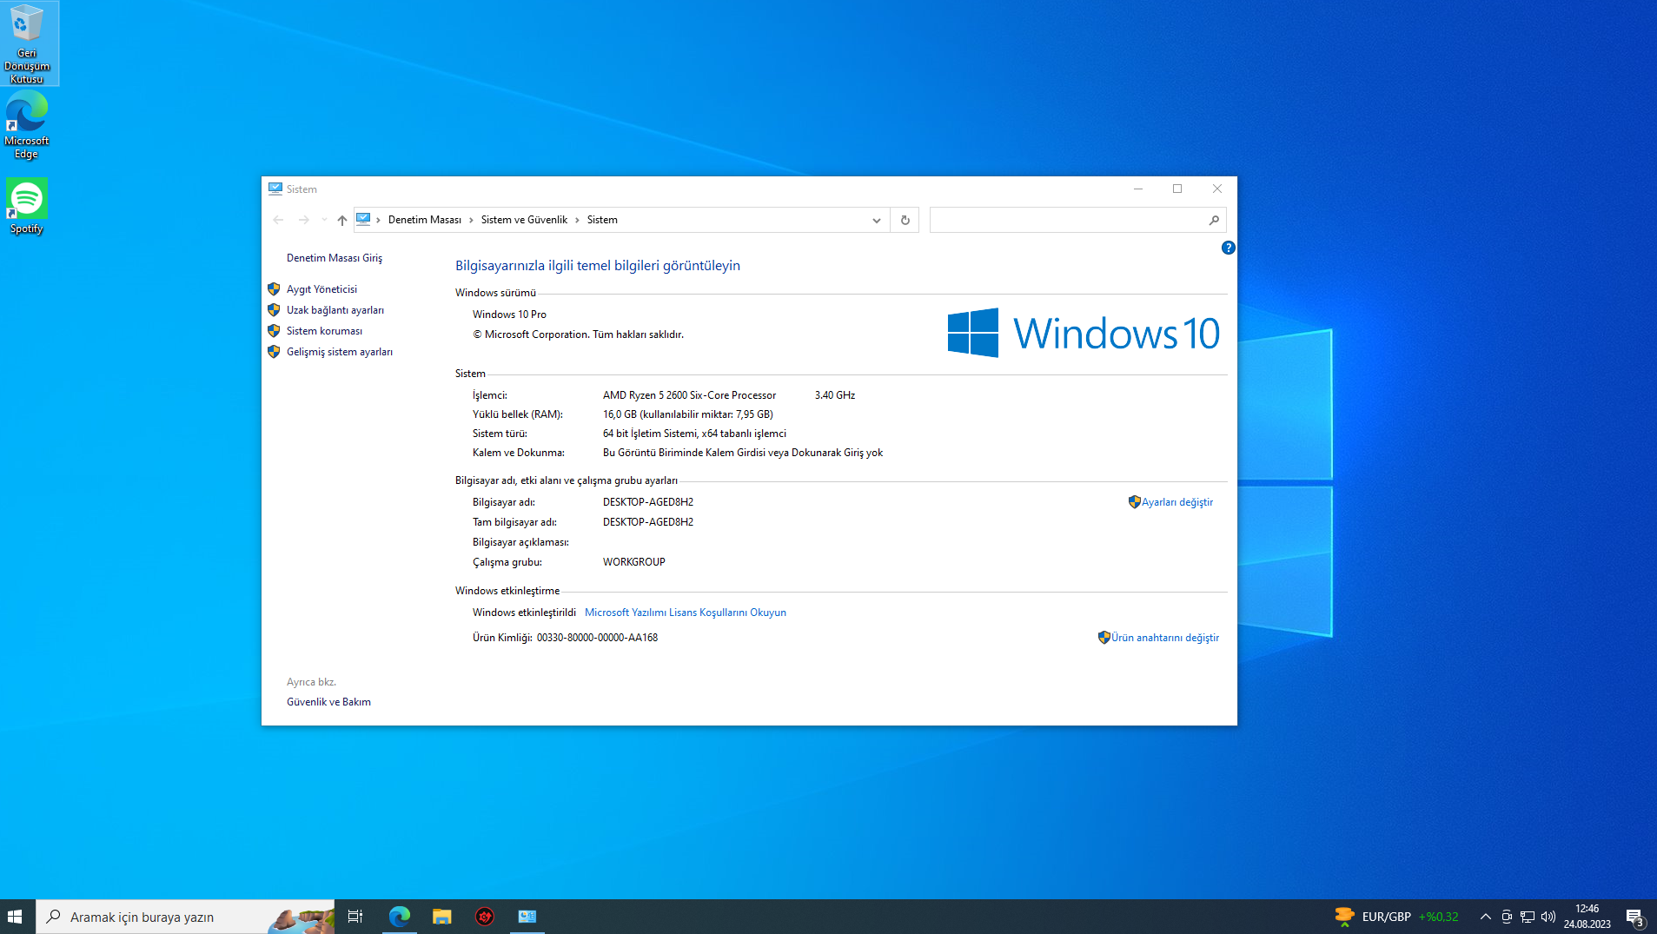Open Microsoft Edge from the taskbar

point(399,917)
